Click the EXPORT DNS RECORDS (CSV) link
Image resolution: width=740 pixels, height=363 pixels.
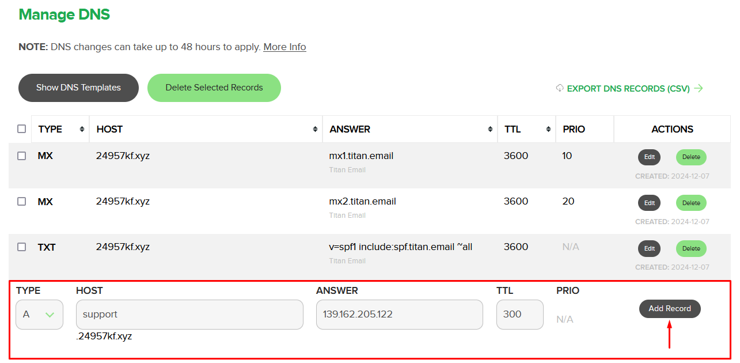(629, 88)
